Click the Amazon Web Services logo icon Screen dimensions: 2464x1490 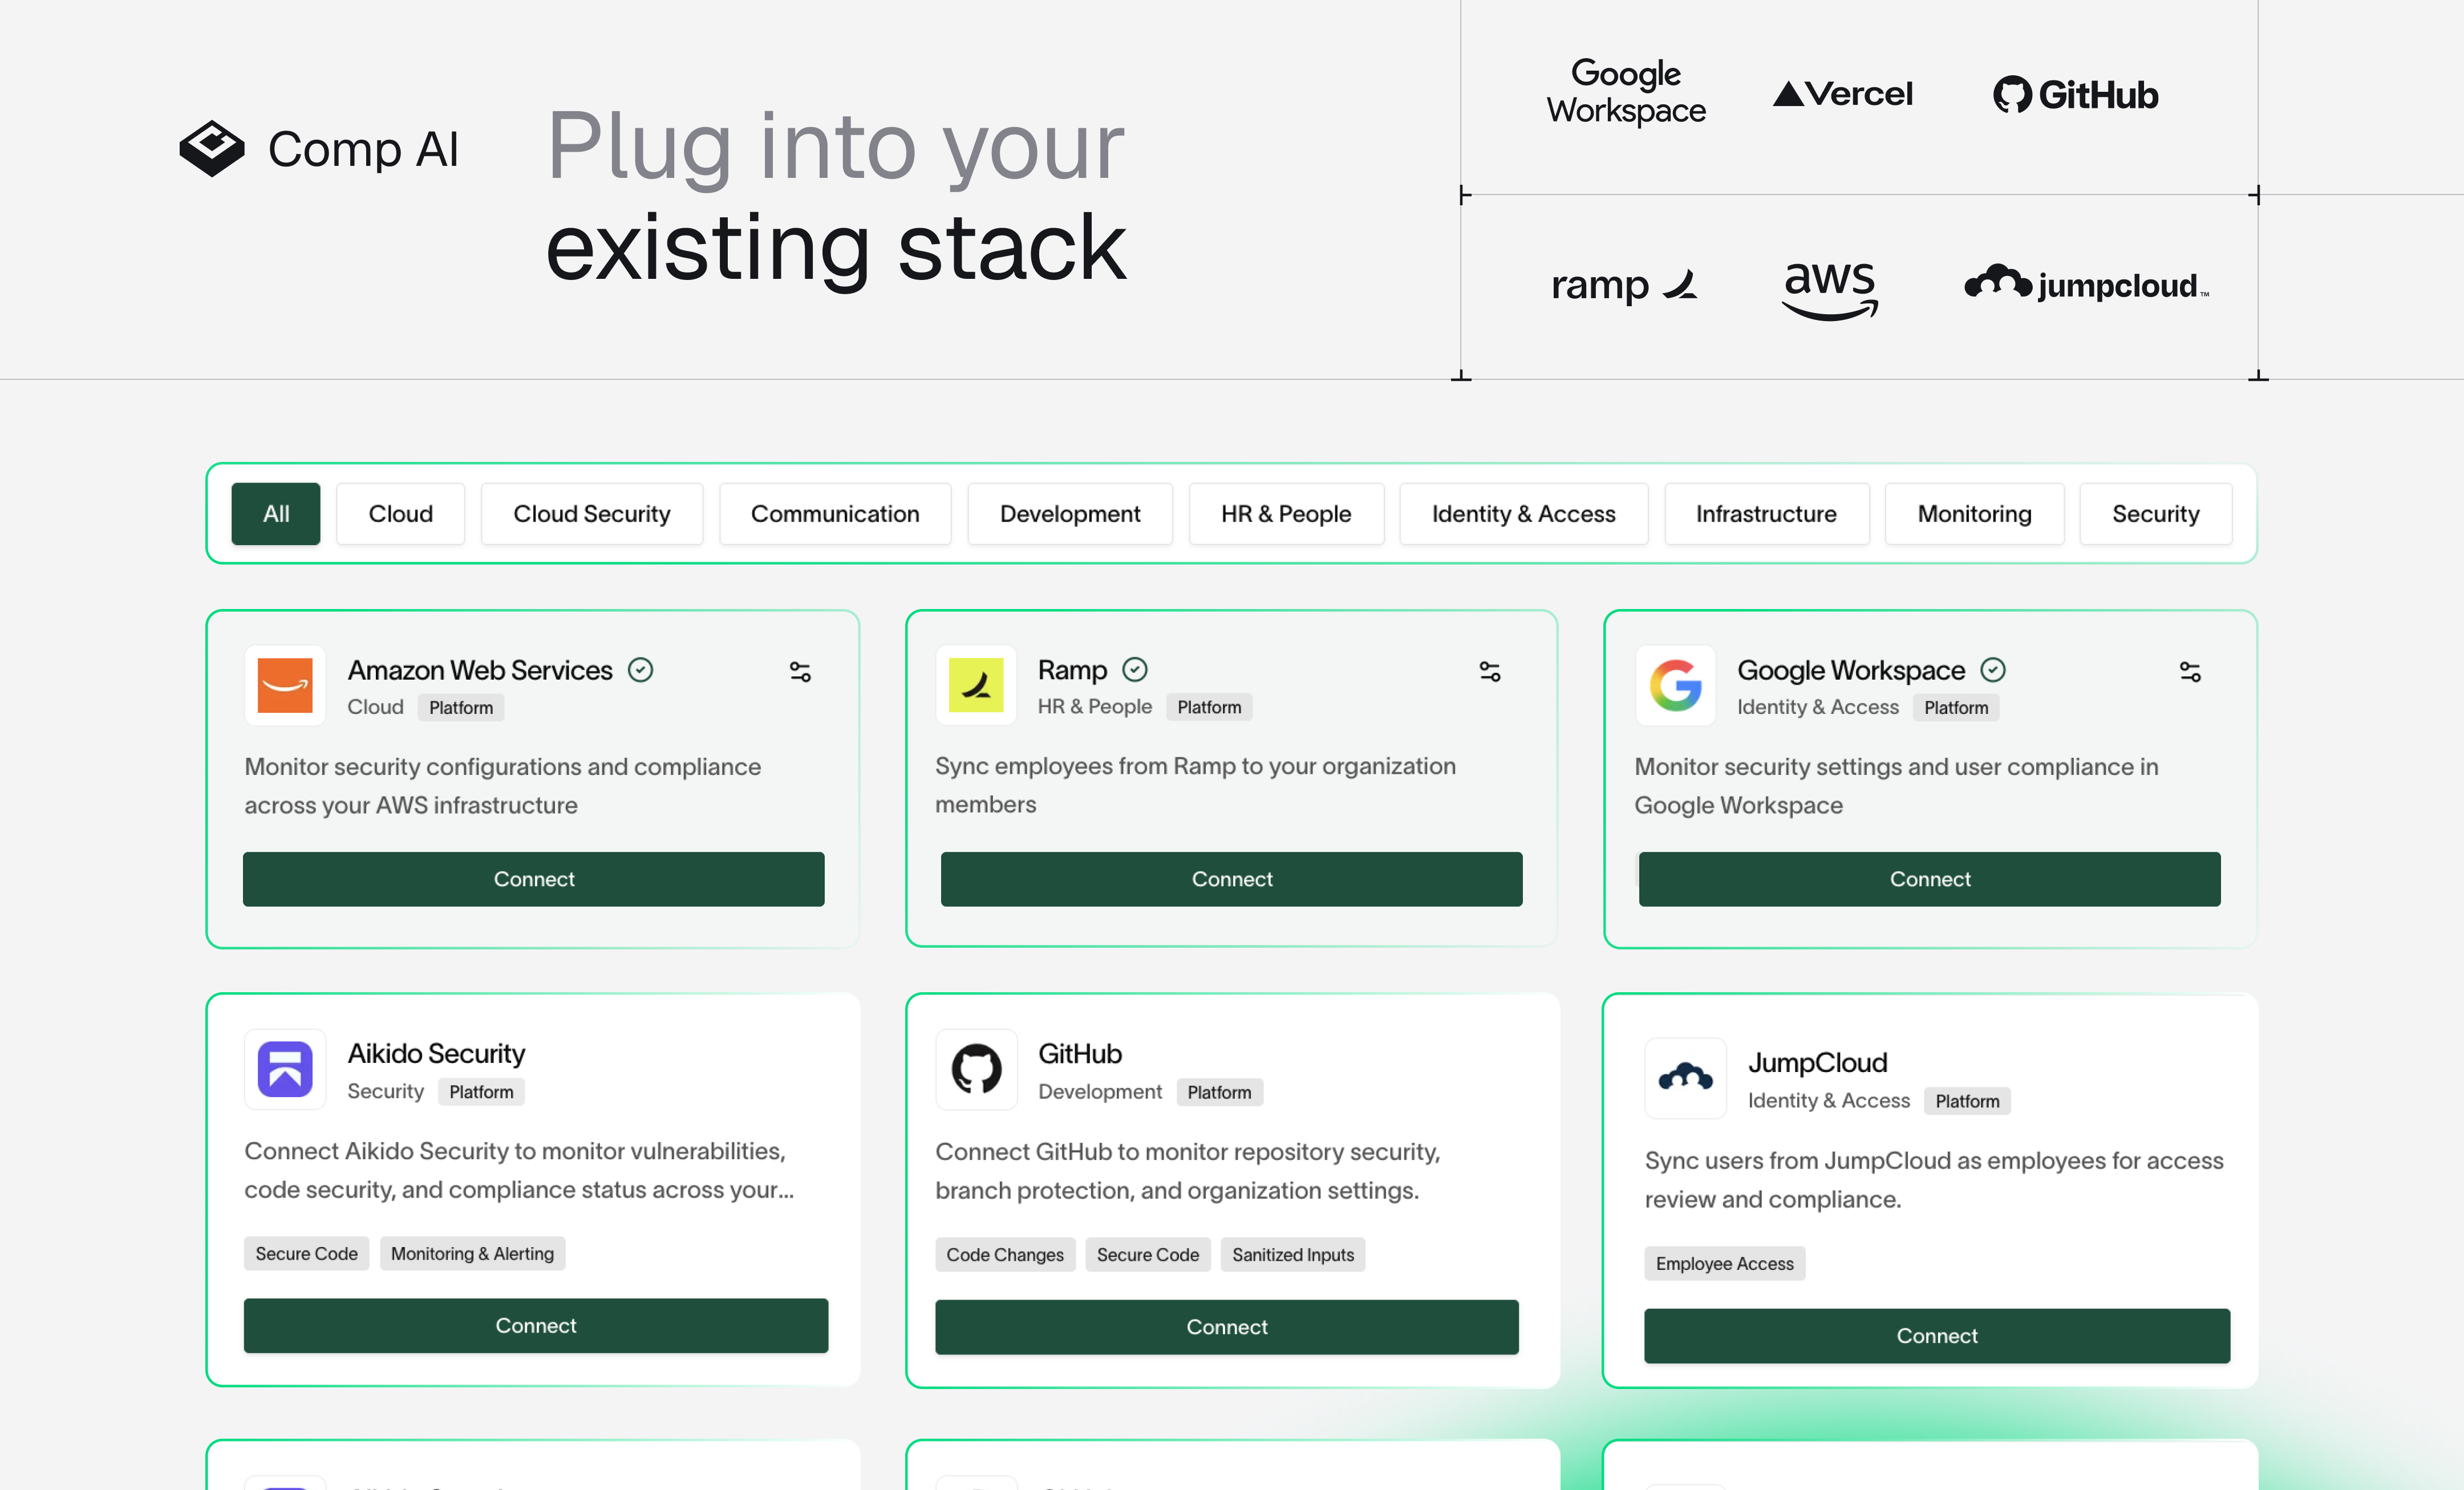285,685
